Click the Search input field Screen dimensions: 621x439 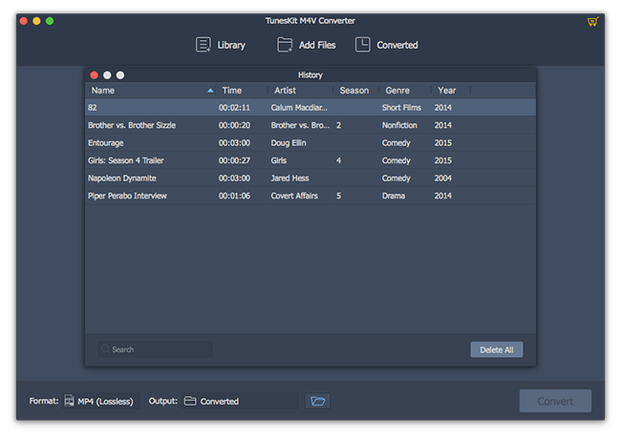coord(155,349)
